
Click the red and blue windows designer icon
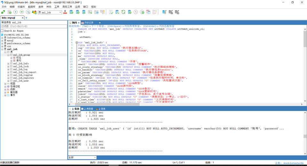(148, 12)
